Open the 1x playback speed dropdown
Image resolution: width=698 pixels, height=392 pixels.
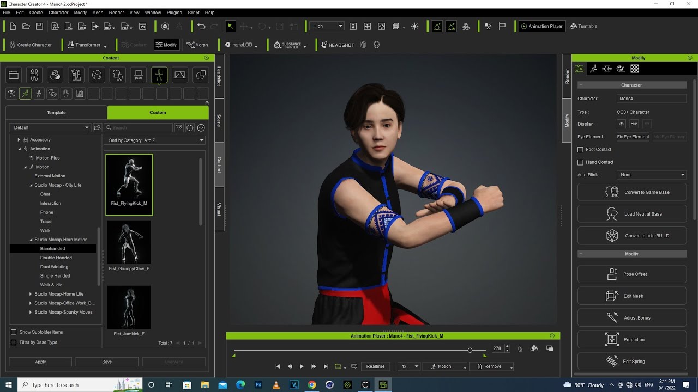tap(409, 366)
